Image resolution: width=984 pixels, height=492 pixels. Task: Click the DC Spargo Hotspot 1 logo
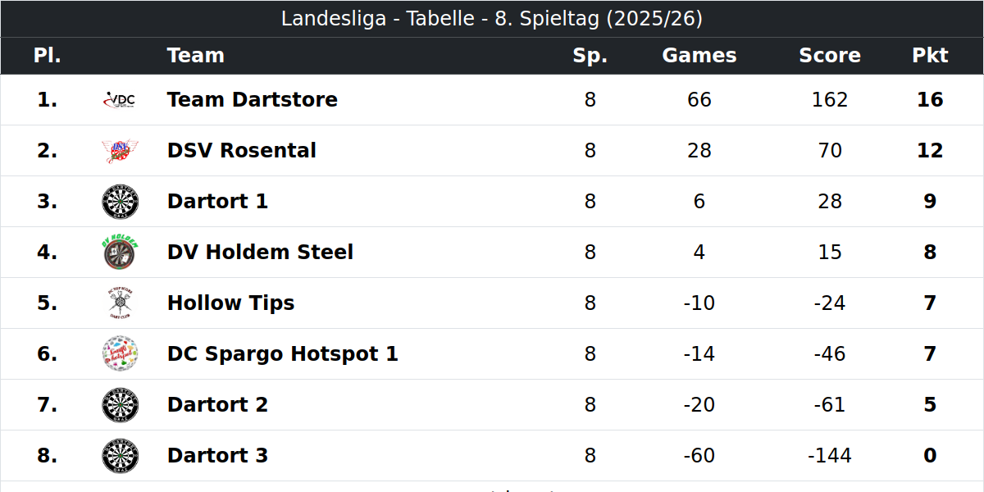click(x=120, y=354)
